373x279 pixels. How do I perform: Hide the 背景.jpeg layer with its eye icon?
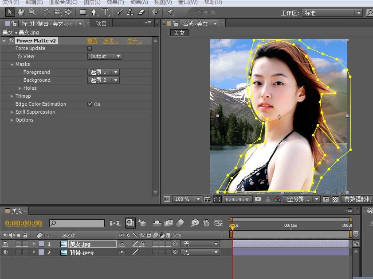pyautogui.click(x=5, y=252)
